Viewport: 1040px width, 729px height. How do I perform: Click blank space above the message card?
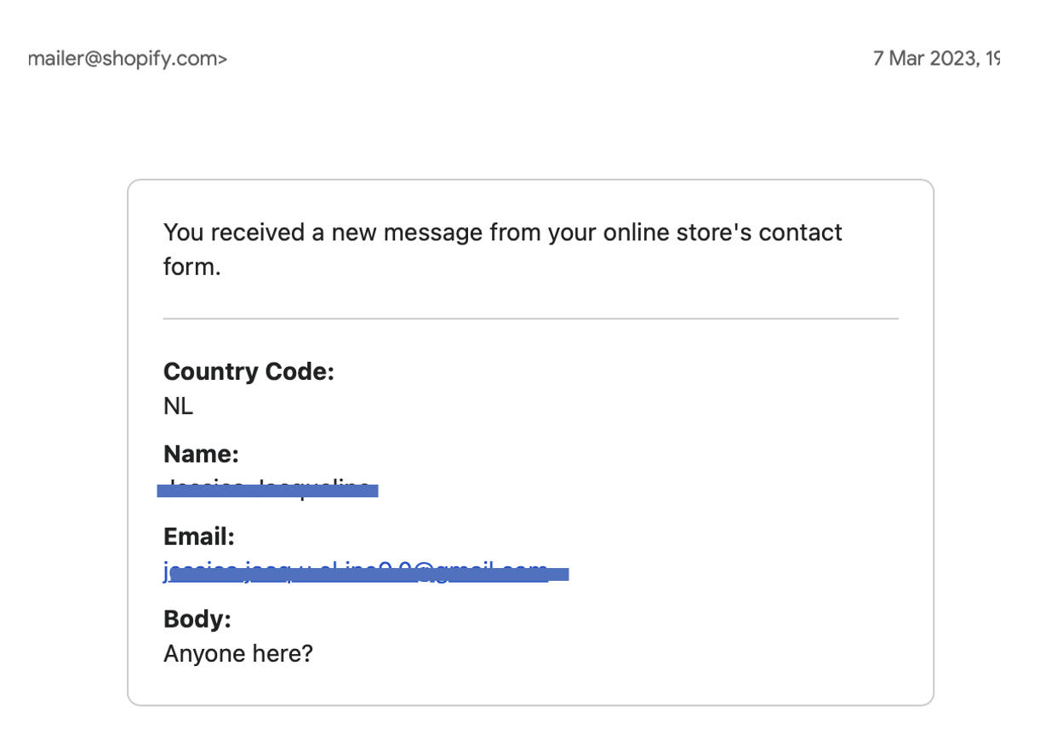(530, 128)
